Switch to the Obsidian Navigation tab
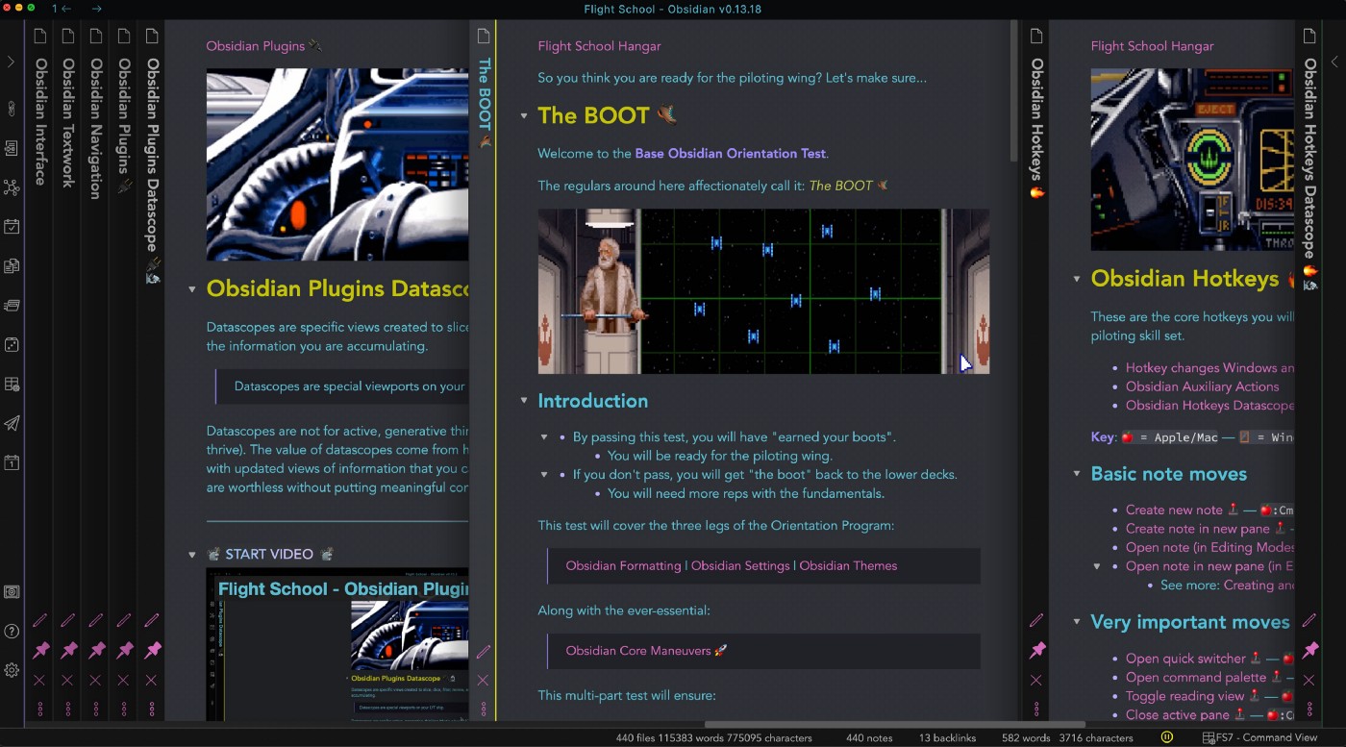The height and width of the screenshot is (747, 1346). (x=96, y=144)
